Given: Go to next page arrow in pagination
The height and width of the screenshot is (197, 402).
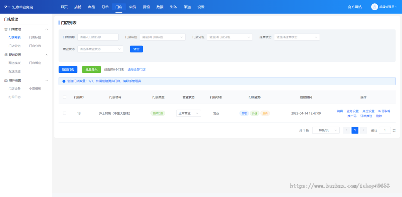Looking at the screenshot, I should tap(363, 131).
